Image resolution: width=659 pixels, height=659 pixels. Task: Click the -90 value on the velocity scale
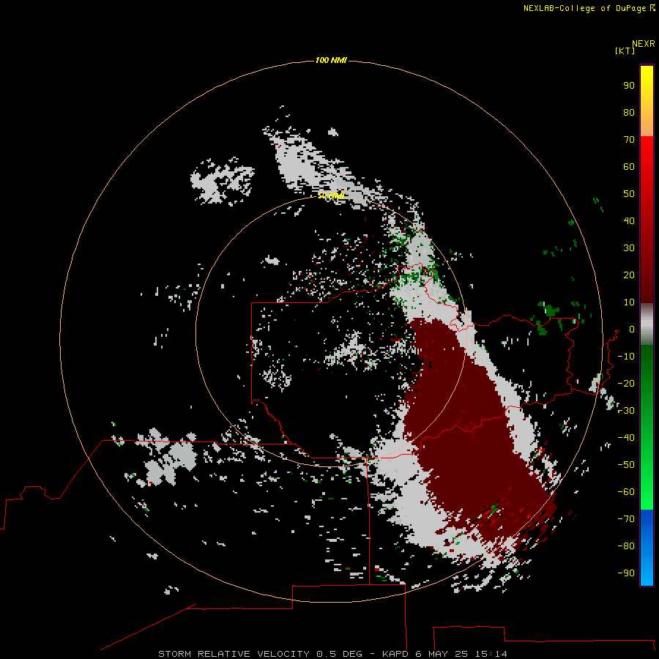pos(626,573)
